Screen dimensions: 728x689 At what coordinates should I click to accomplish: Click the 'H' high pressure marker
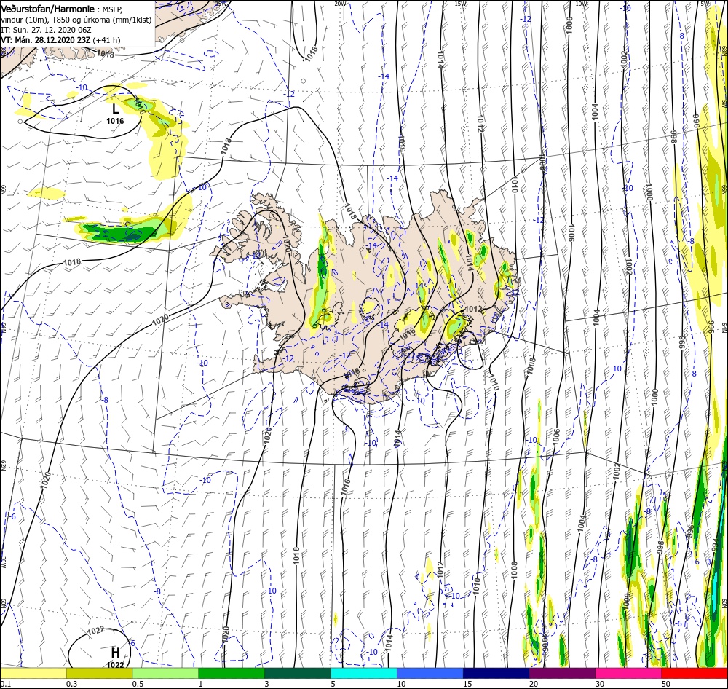tap(115, 653)
